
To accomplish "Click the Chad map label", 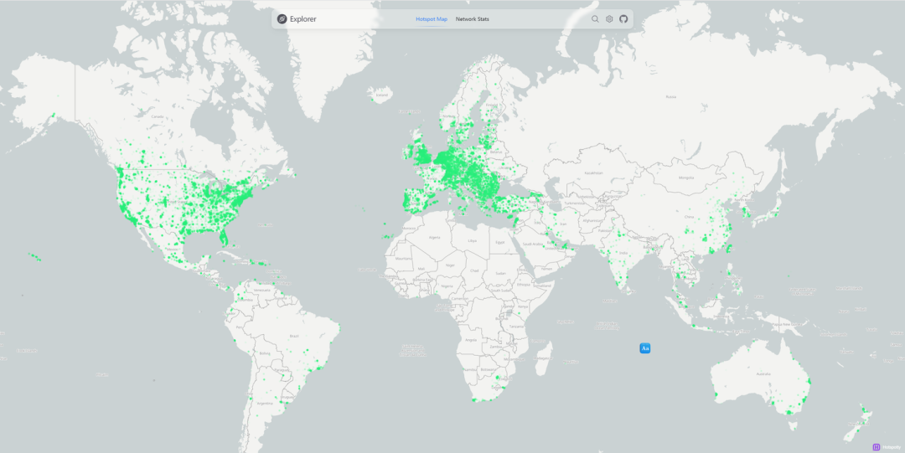I will point(474,270).
